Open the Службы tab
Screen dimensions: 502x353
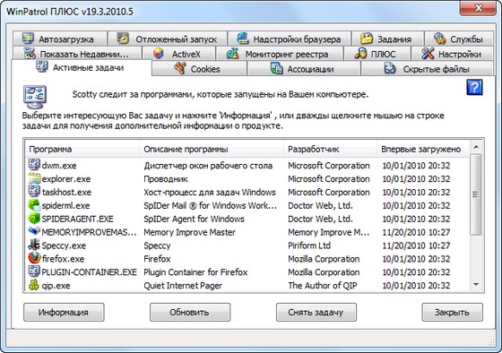click(x=458, y=39)
